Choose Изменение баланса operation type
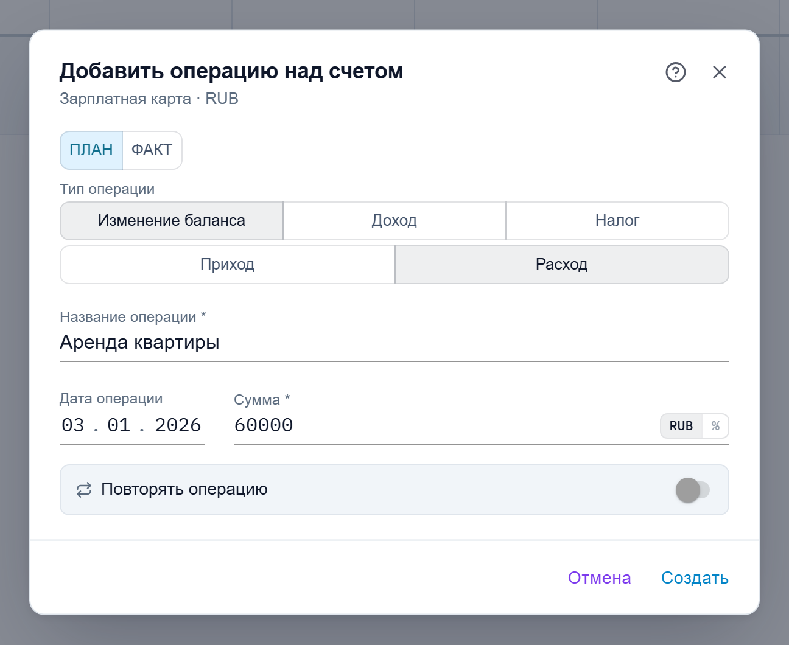 pyautogui.click(x=172, y=221)
